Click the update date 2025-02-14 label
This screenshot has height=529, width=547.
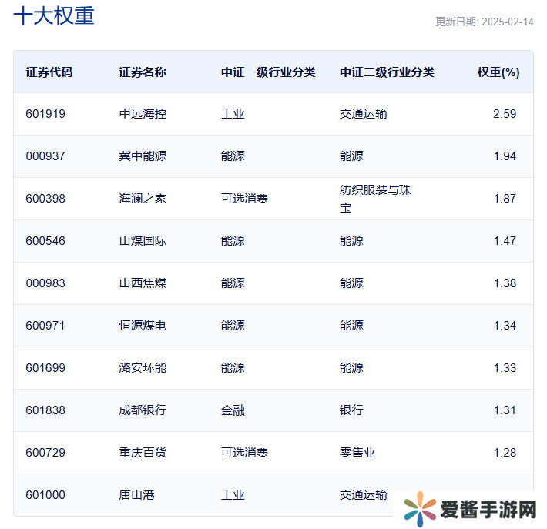click(484, 22)
